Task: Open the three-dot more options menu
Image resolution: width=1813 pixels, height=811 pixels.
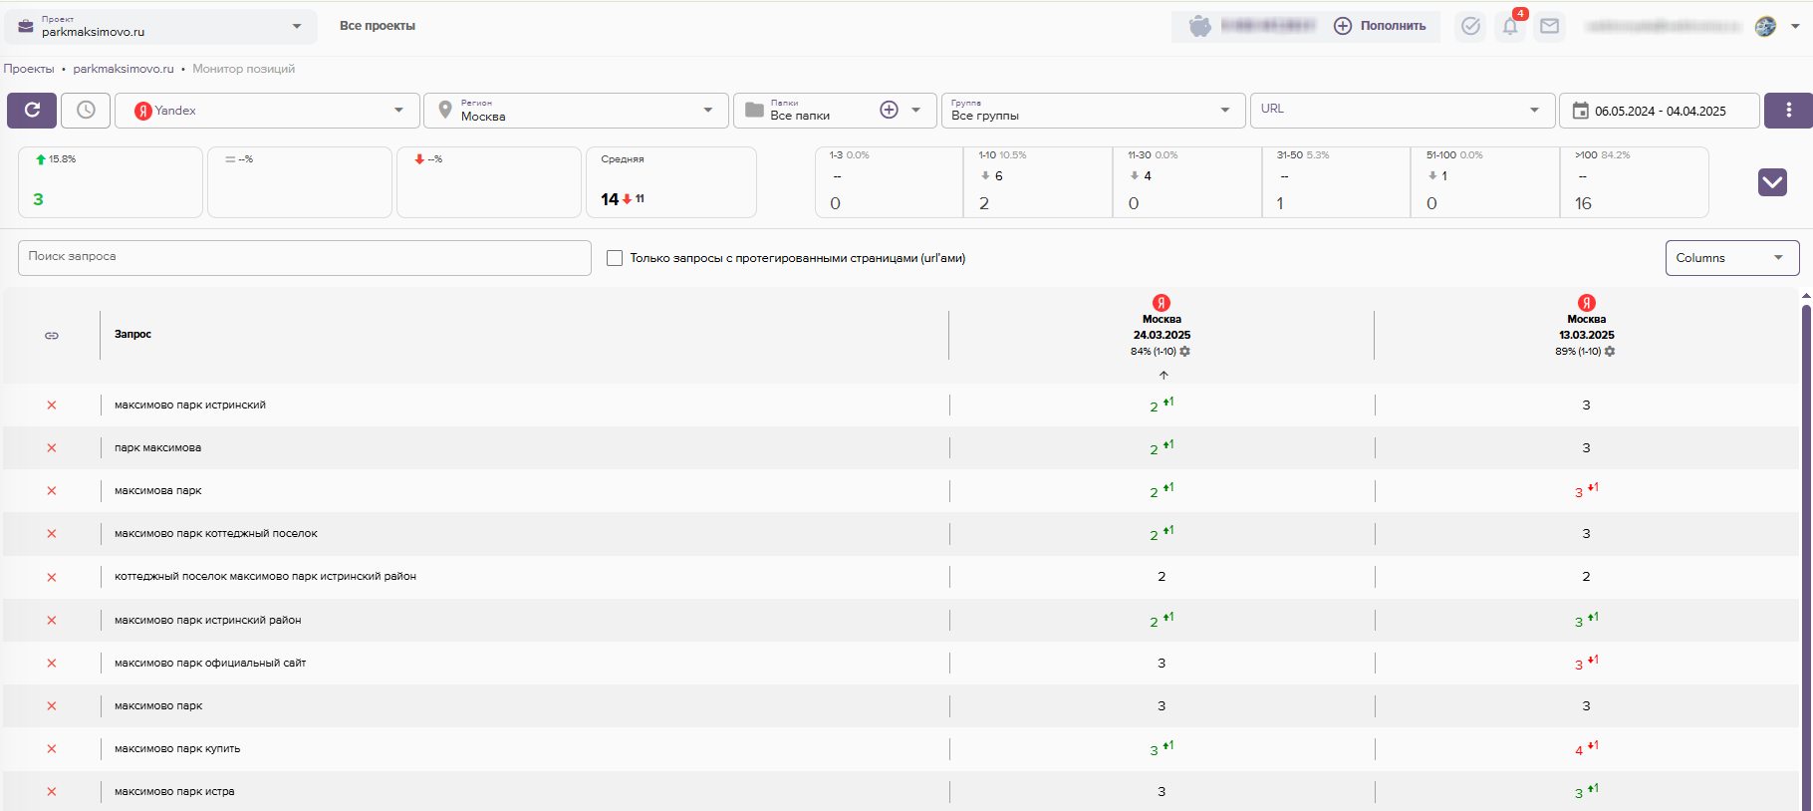Action: (x=1788, y=111)
